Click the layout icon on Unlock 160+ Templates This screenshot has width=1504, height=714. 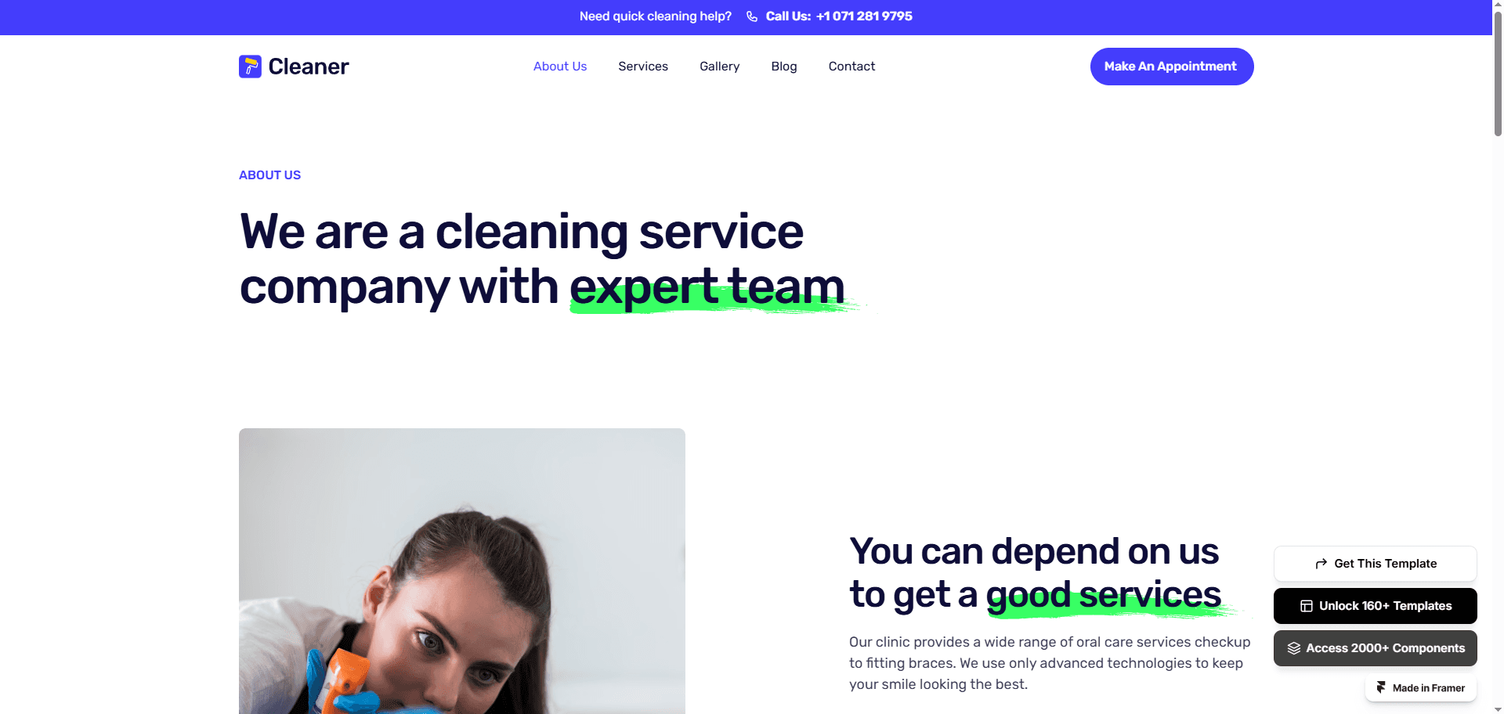[1307, 606]
